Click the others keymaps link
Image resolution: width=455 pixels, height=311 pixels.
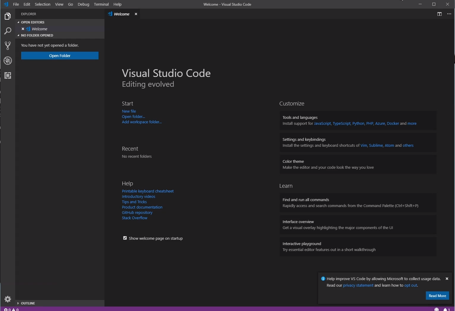click(408, 145)
